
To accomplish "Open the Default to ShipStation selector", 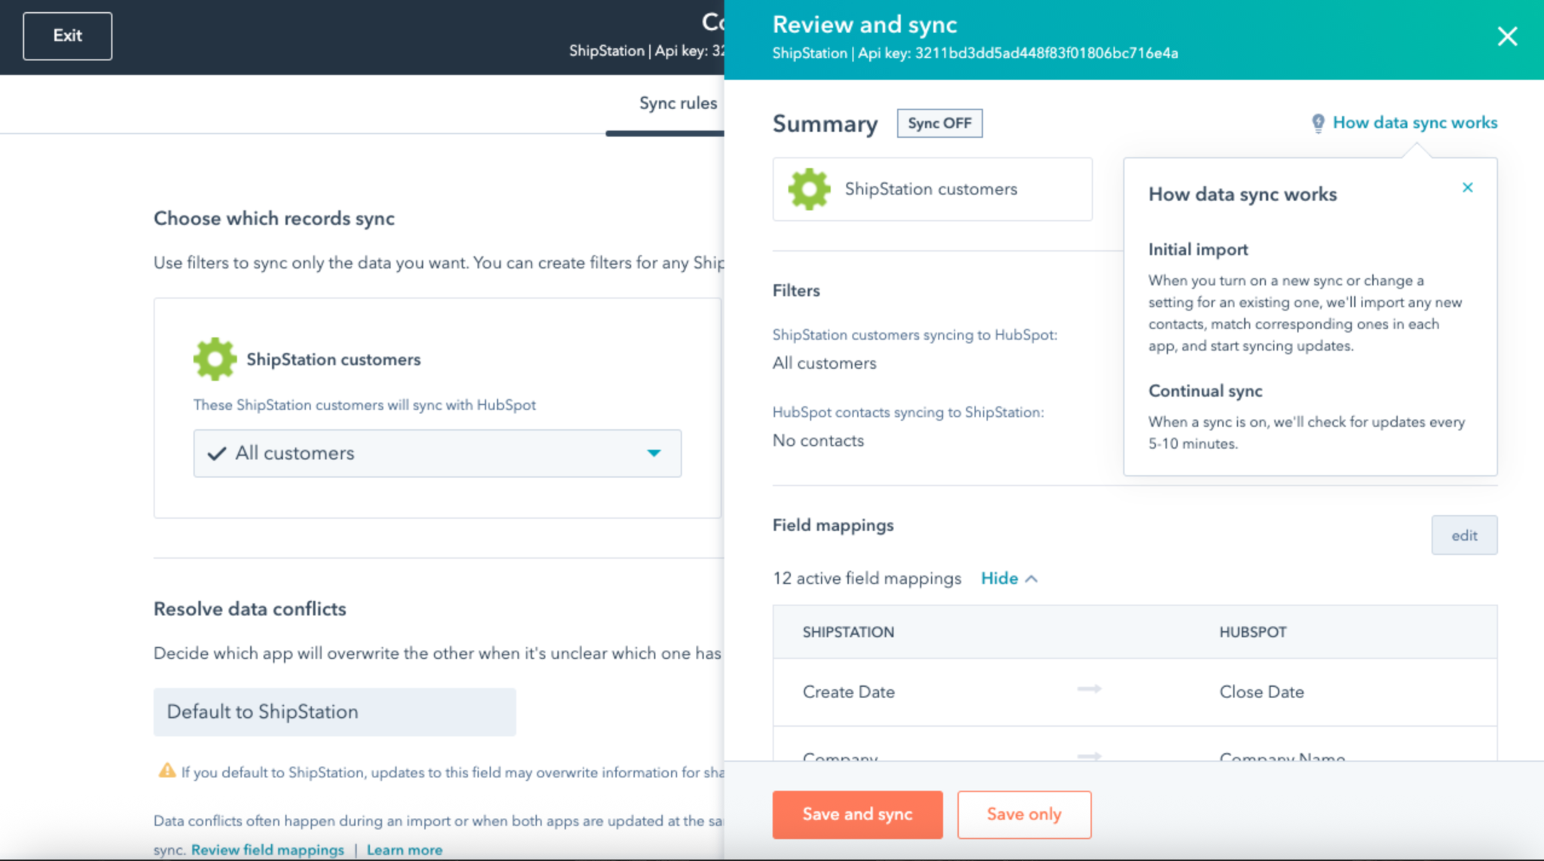I will 335,712.
